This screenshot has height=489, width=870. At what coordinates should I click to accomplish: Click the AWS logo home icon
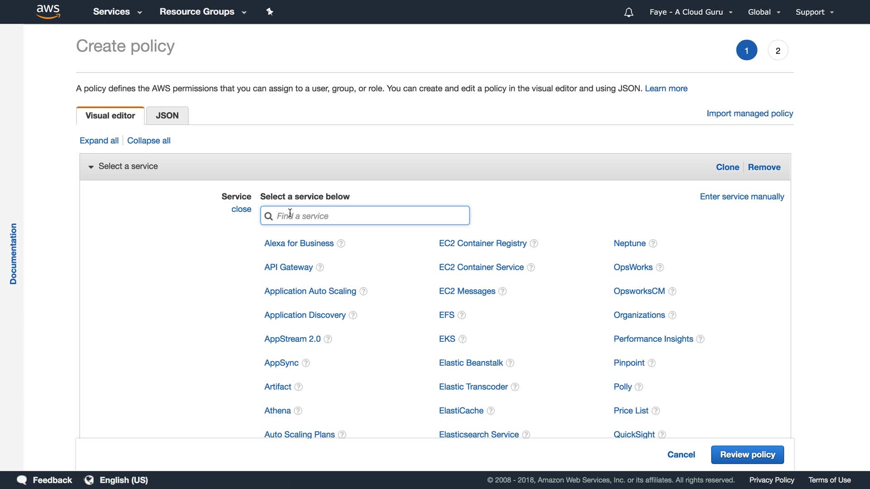[x=48, y=12]
